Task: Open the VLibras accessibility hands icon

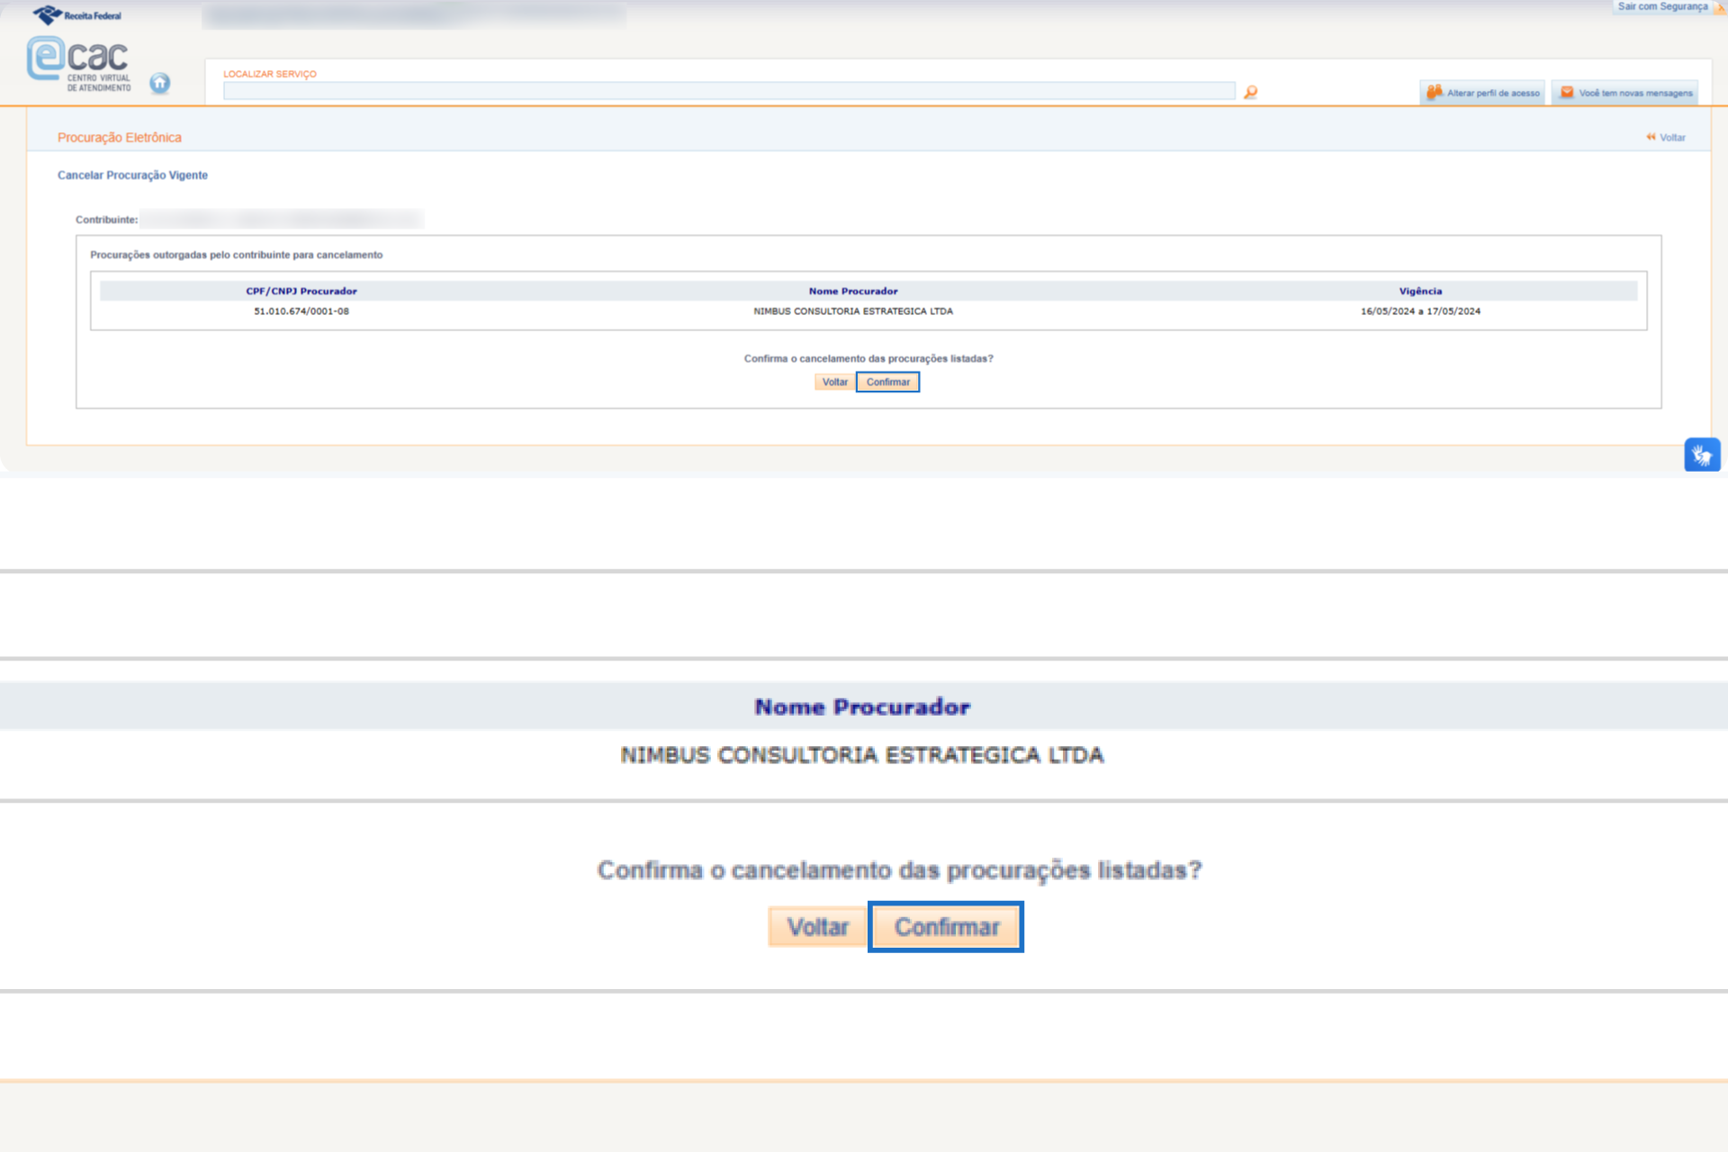Action: pyautogui.click(x=1701, y=455)
